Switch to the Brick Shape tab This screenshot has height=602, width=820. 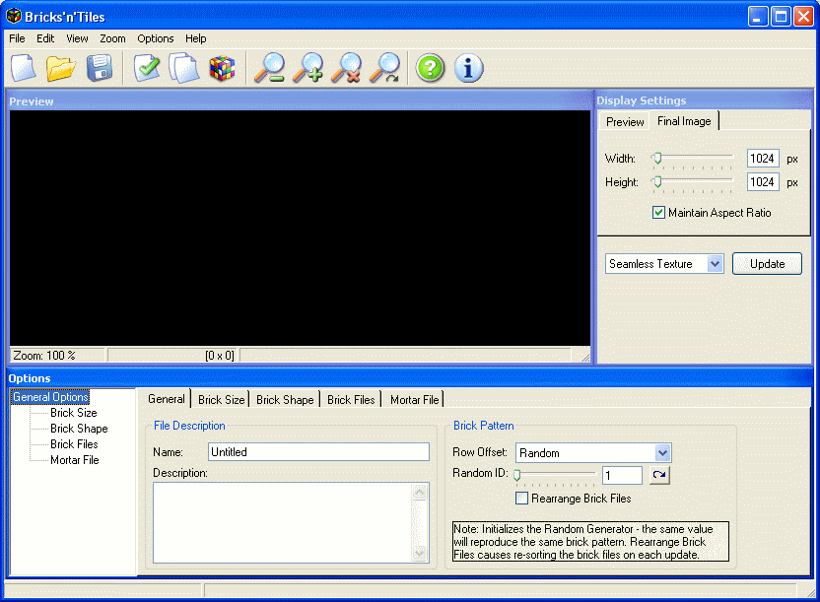click(x=285, y=399)
